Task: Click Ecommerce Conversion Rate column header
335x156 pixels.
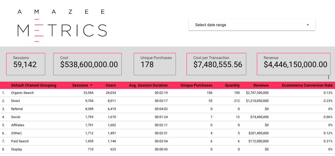Action: [x=307, y=86]
